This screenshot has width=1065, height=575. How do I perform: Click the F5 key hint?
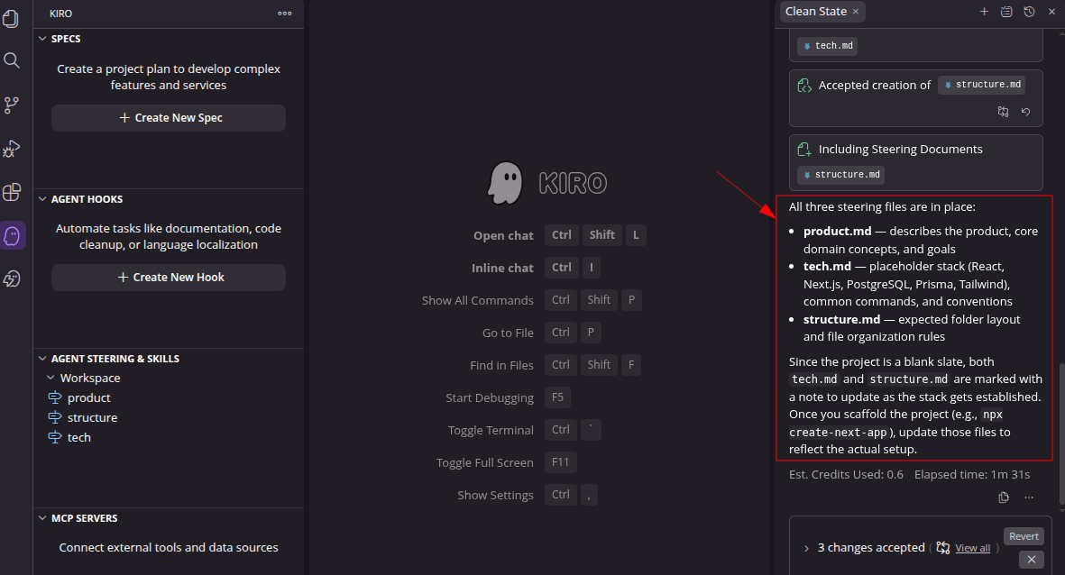tap(557, 397)
